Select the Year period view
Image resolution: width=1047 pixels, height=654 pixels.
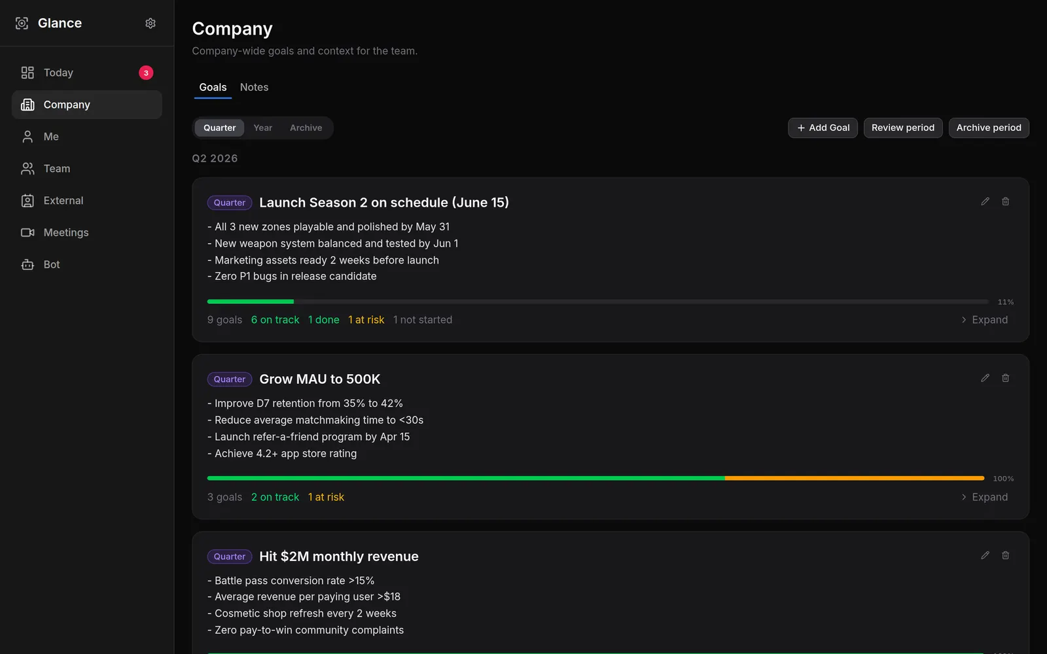(263, 128)
